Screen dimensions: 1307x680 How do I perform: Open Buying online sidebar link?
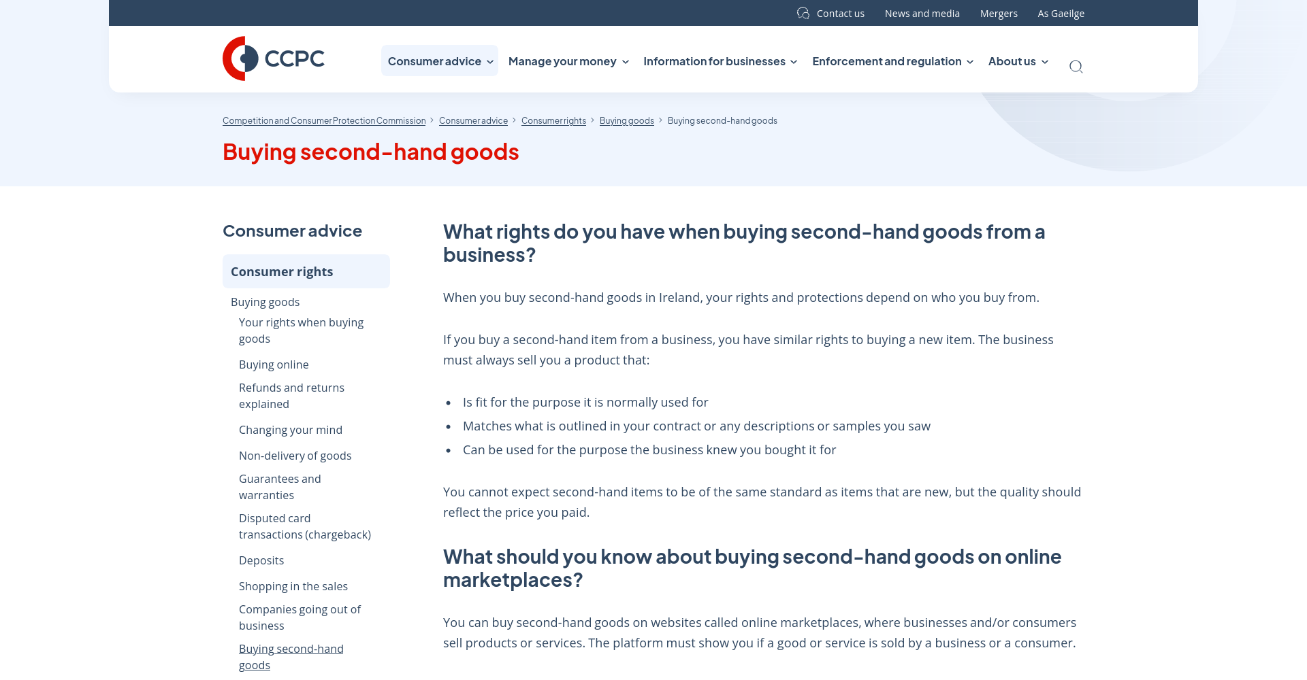(x=274, y=364)
